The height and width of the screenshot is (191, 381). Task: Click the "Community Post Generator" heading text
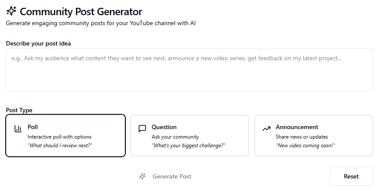81,12
